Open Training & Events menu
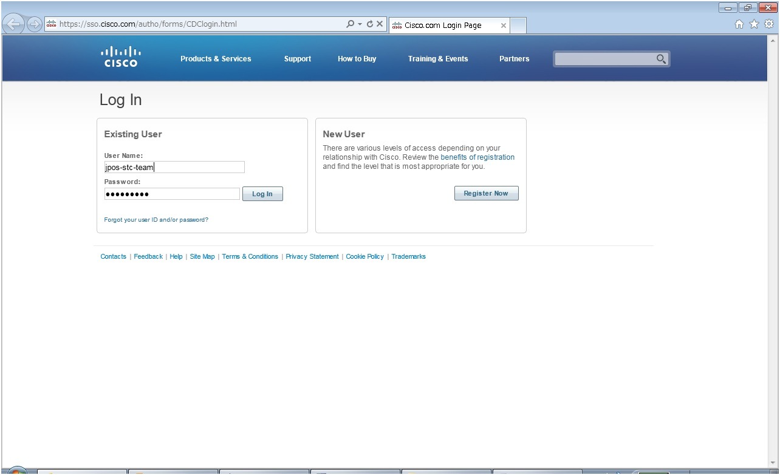780x475 pixels. (x=438, y=59)
